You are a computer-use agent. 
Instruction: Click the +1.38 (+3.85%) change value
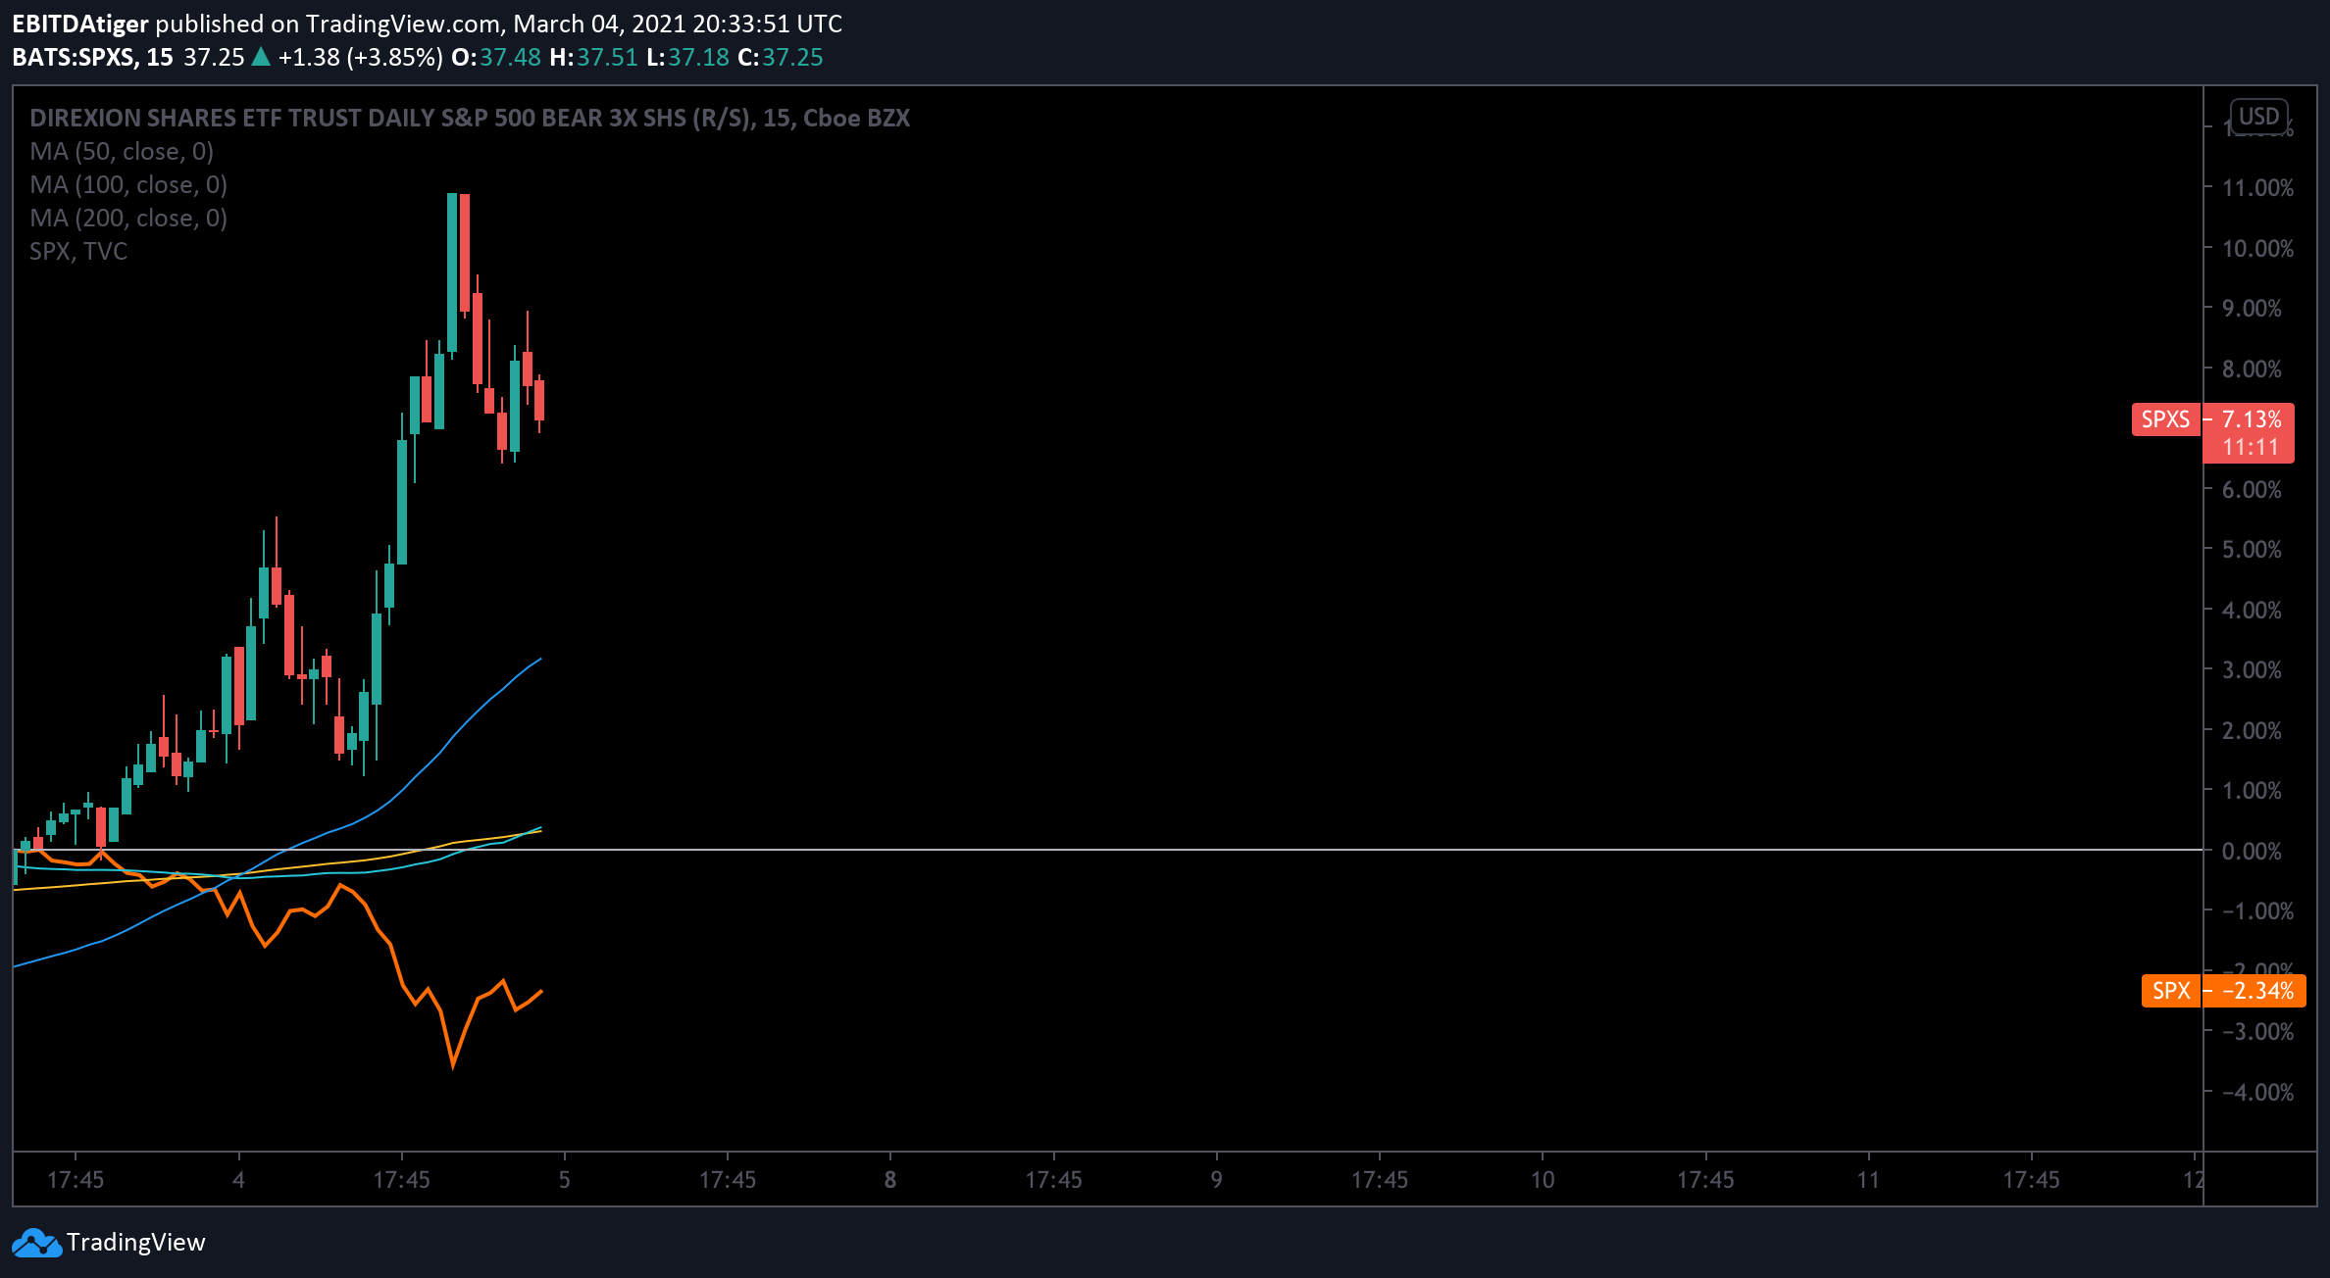pos(360,57)
